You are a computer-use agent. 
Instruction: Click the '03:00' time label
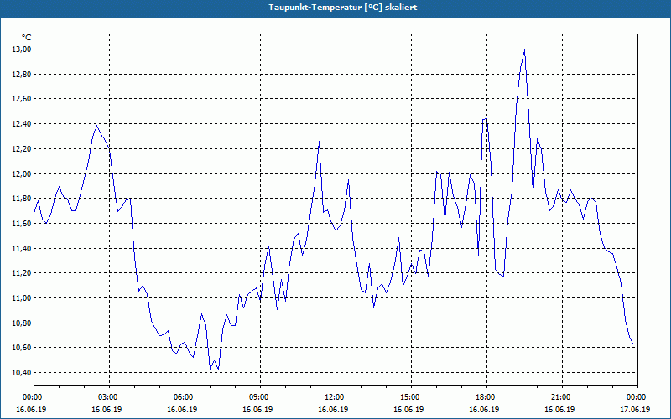tap(108, 397)
